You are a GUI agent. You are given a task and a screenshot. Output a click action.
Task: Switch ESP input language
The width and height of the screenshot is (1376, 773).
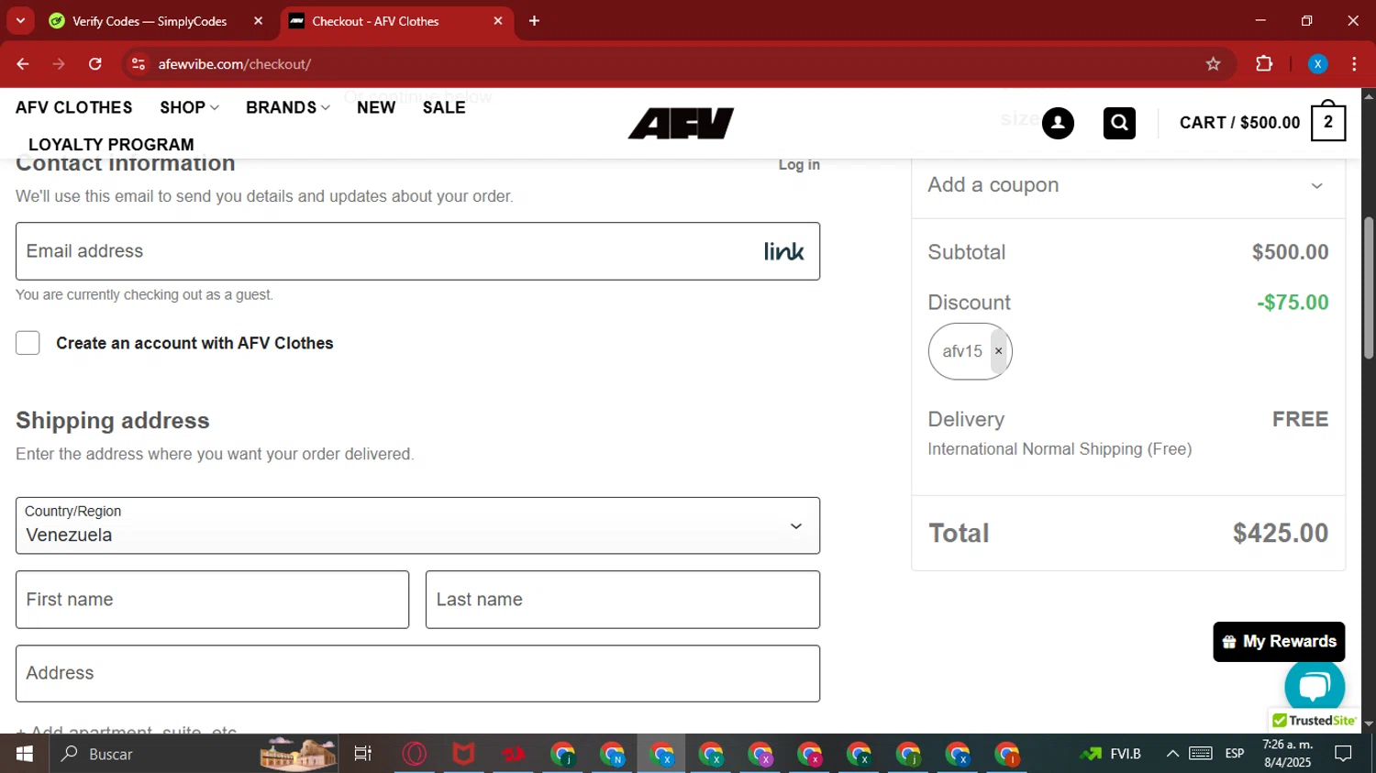point(1235,754)
